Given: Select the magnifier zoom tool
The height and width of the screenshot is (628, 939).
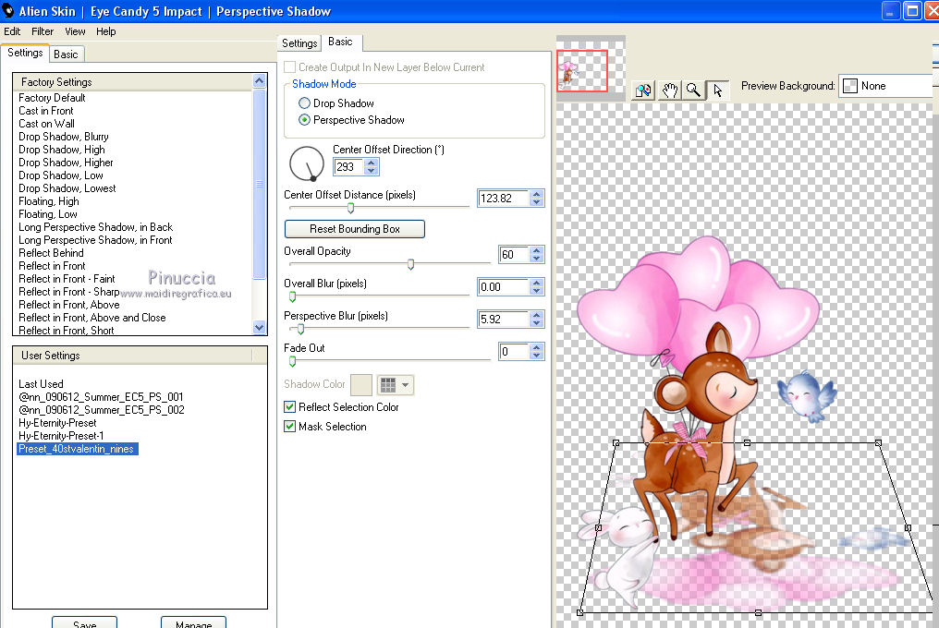Looking at the screenshot, I should tap(693, 91).
